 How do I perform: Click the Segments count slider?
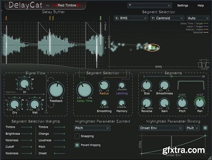[173, 77]
